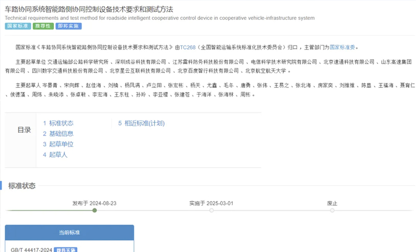Click the drafting unit 北京航空航天大学
The width and height of the screenshot is (416, 252).
(x=266, y=71)
